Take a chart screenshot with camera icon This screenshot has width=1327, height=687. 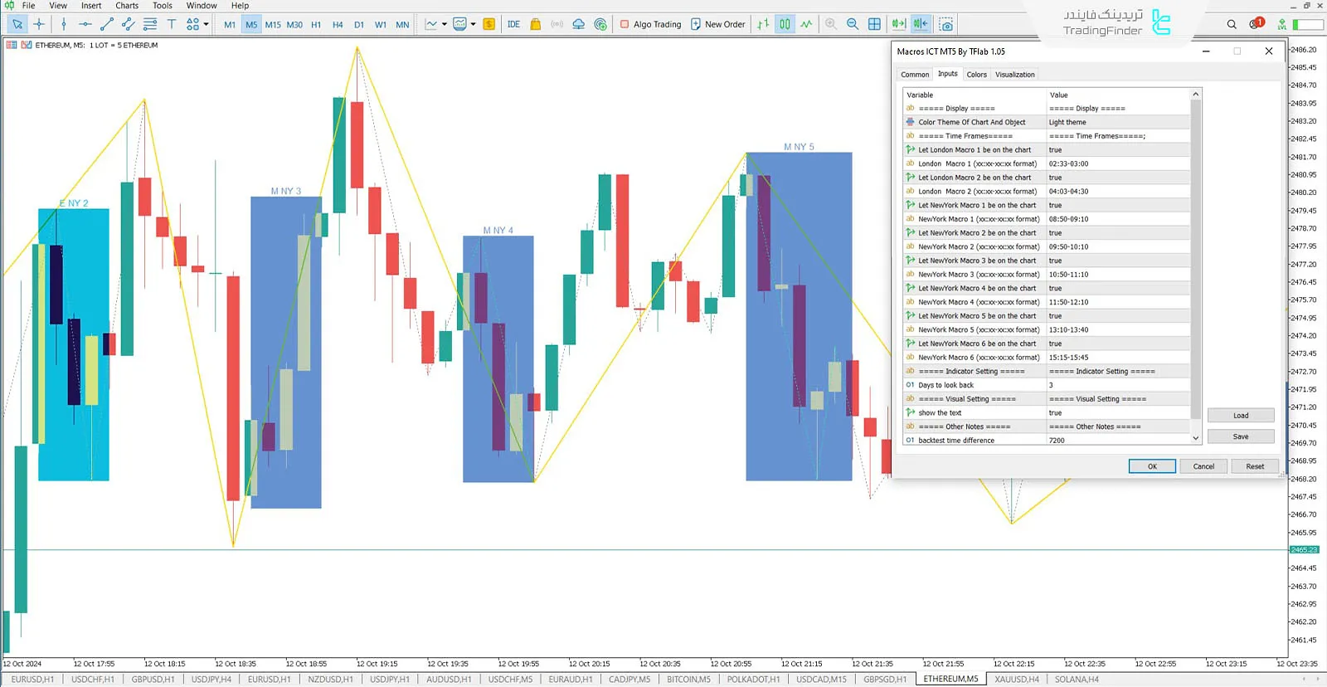tap(945, 24)
